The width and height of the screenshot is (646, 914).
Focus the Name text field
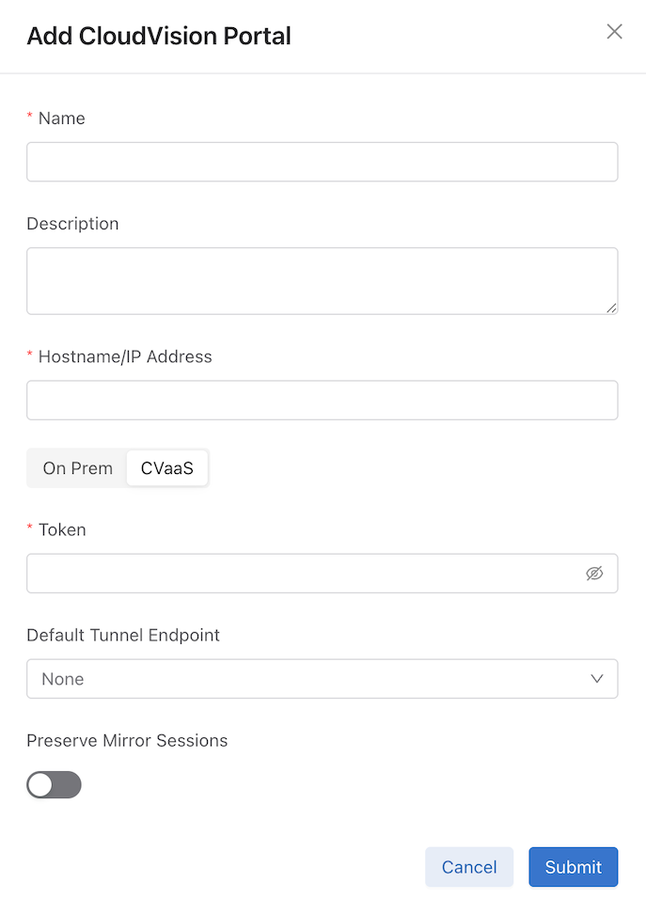click(x=322, y=162)
